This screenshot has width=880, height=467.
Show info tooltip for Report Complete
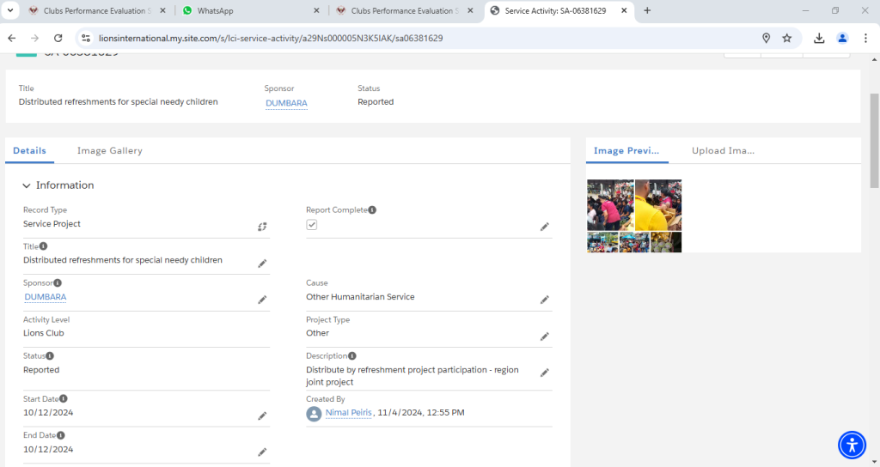372,209
